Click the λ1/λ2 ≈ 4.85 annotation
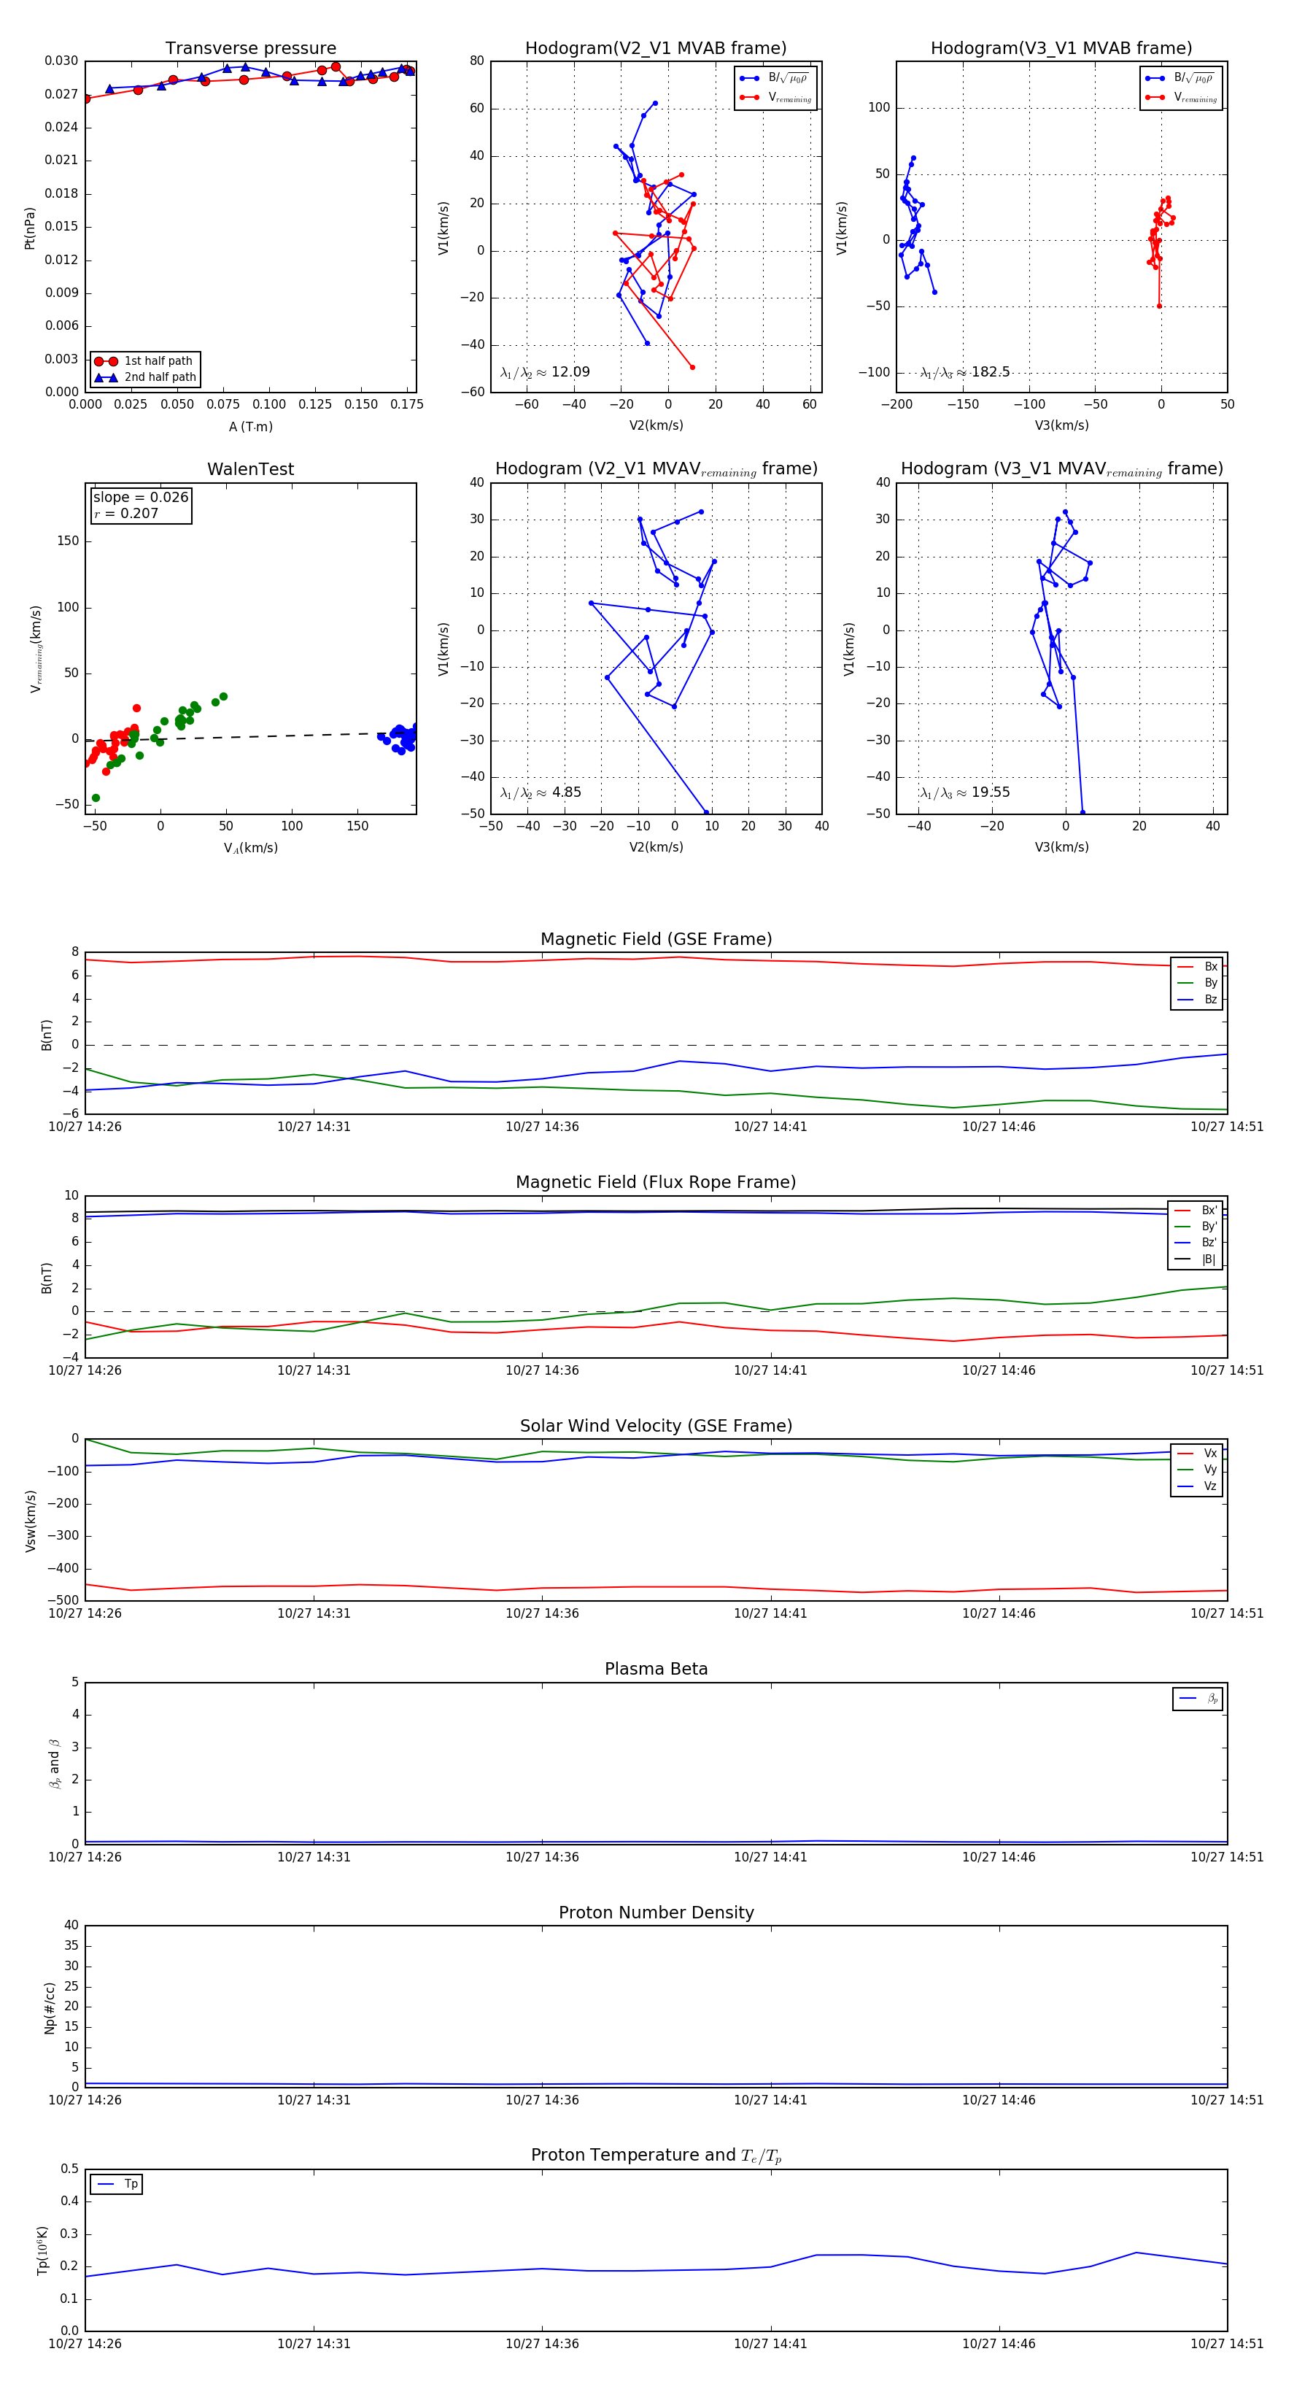The width and height of the screenshot is (1313, 2408). click(541, 792)
